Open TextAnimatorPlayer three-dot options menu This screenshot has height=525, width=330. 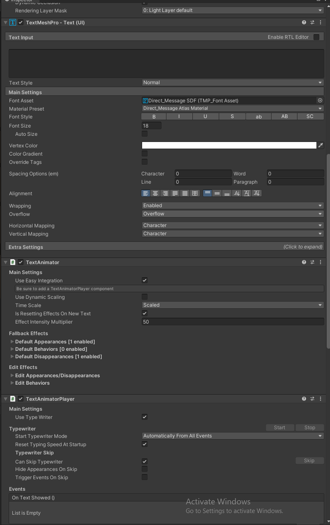click(x=321, y=399)
